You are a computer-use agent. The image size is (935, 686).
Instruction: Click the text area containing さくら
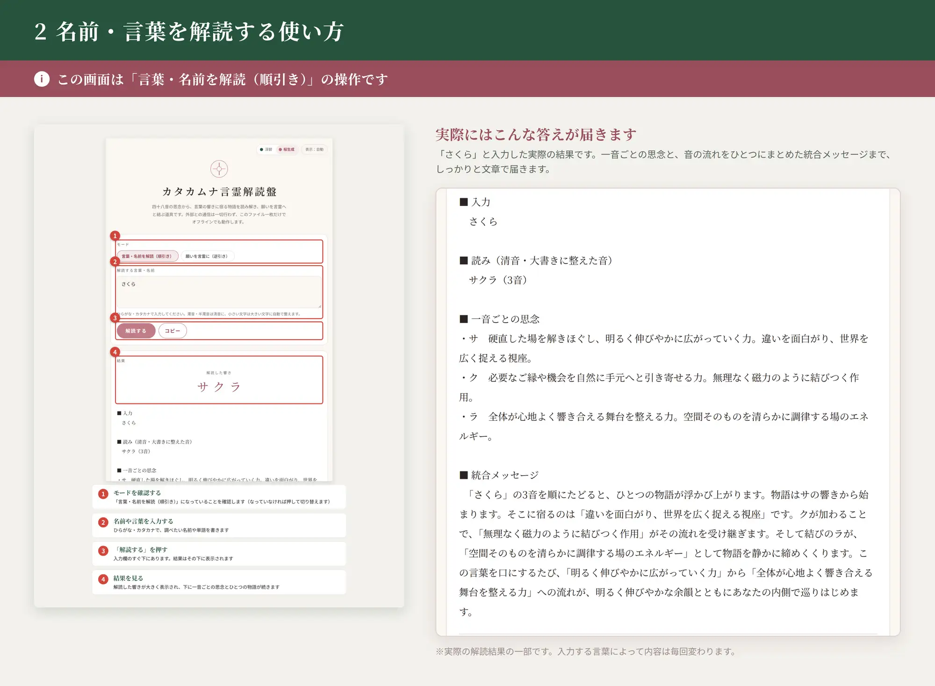pos(219,292)
